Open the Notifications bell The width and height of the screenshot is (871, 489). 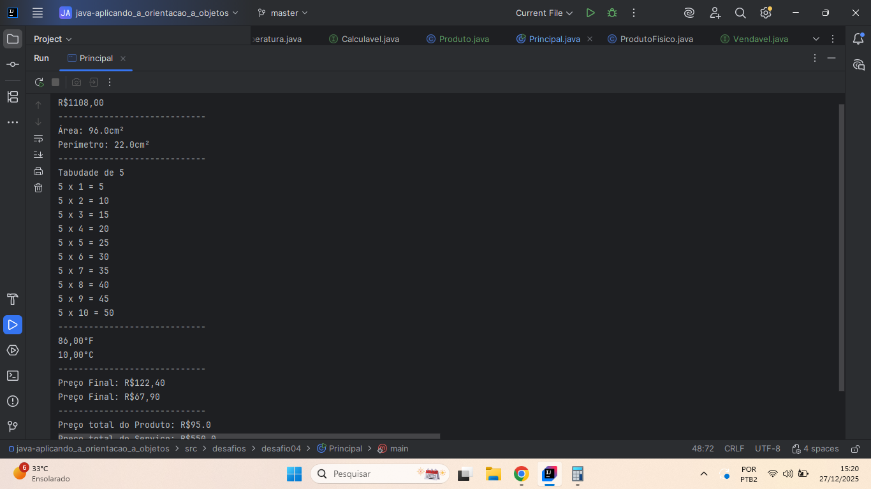(x=858, y=39)
